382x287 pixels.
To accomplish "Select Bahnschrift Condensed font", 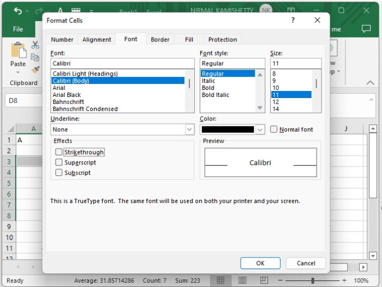I will coord(118,109).
